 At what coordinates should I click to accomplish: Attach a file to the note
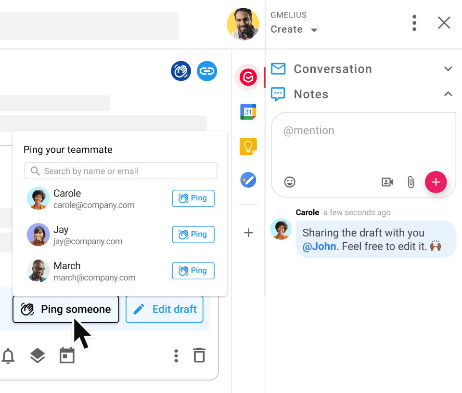click(411, 182)
